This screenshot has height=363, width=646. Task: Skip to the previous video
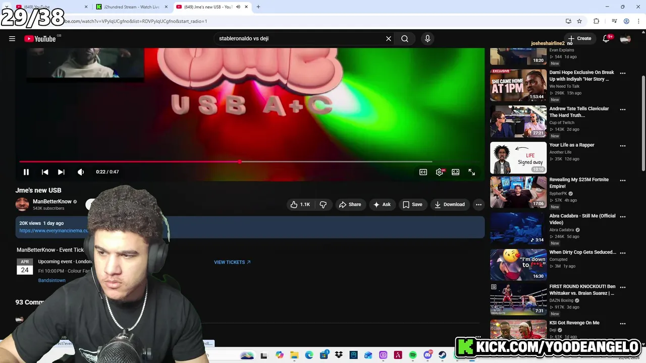coord(45,172)
